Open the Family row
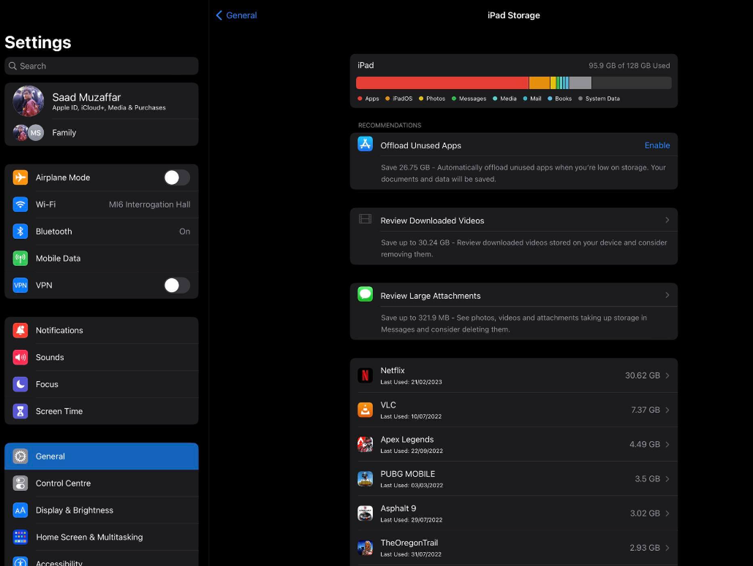The height and width of the screenshot is (566, 753). 102,132
